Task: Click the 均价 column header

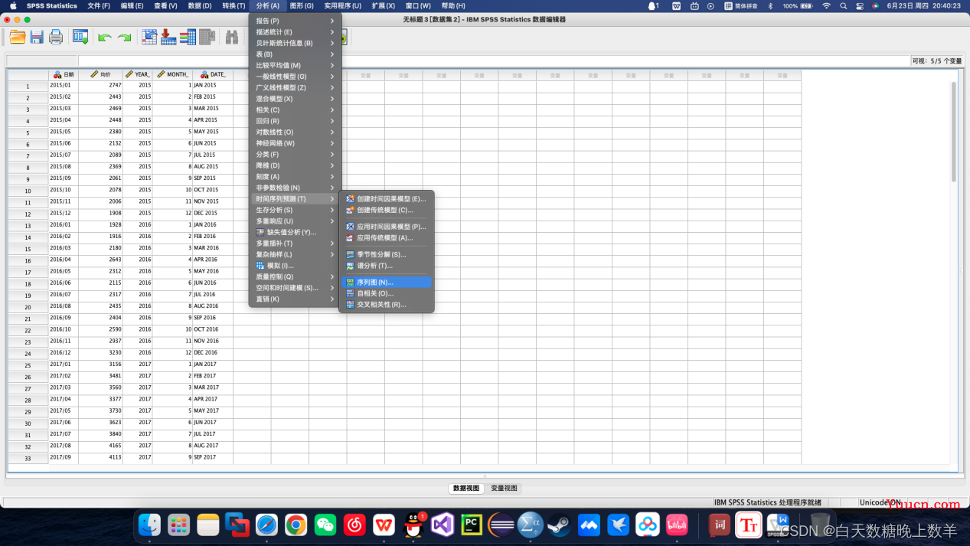Action: point(100,75)
